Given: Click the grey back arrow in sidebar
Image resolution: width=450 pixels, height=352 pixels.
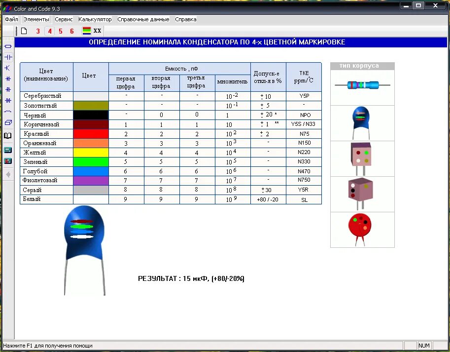Looking at the screenshot, I should tap(8, 174).
